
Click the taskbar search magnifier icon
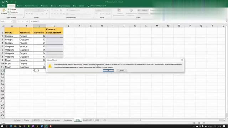pos(6,126)
